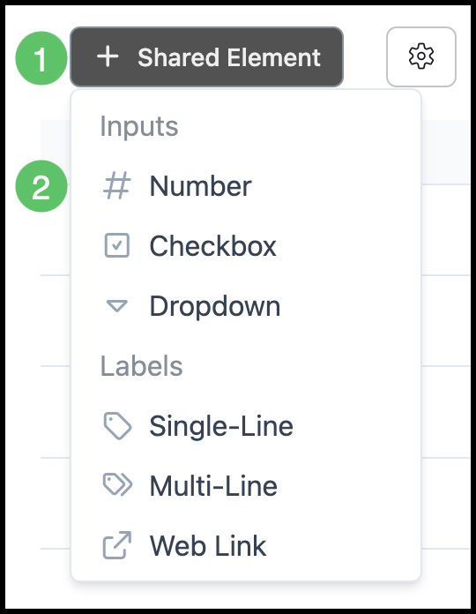Click the gear settings icon button
Image resolution: width=476 pixels, height=614 pixels.
pos(420,56)
